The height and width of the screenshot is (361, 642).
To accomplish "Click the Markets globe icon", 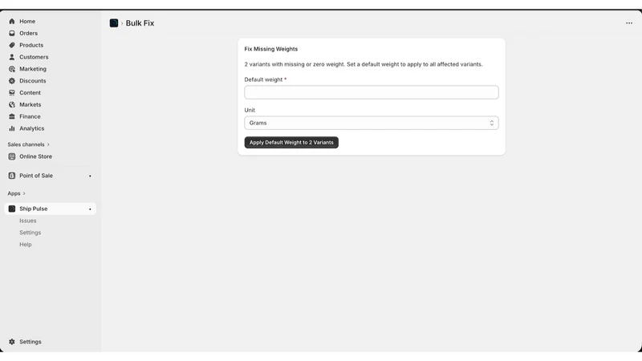I will coord(12,104).
